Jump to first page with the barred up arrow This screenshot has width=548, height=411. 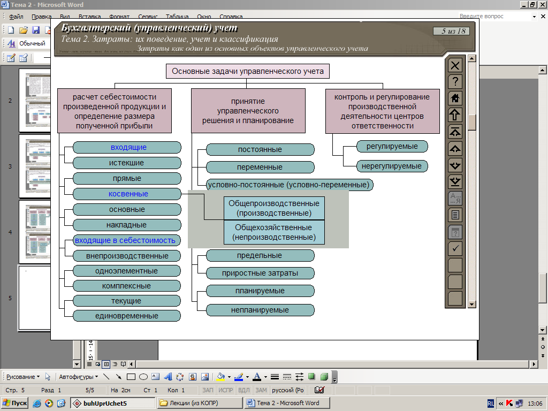455,132
